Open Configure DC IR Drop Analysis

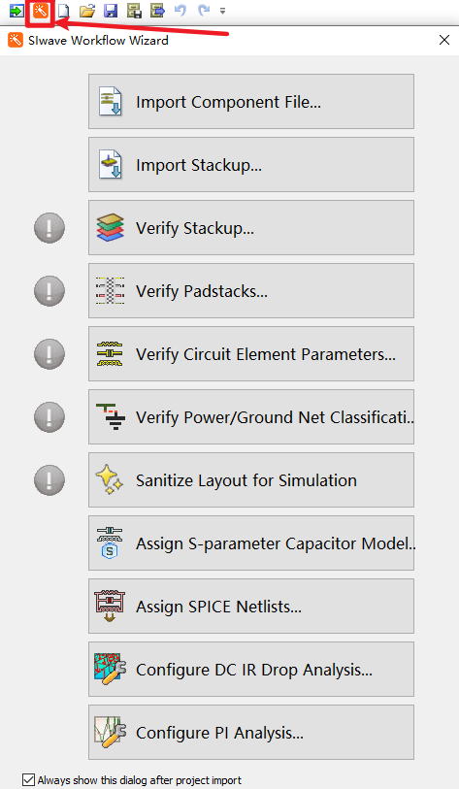(251, 670)
